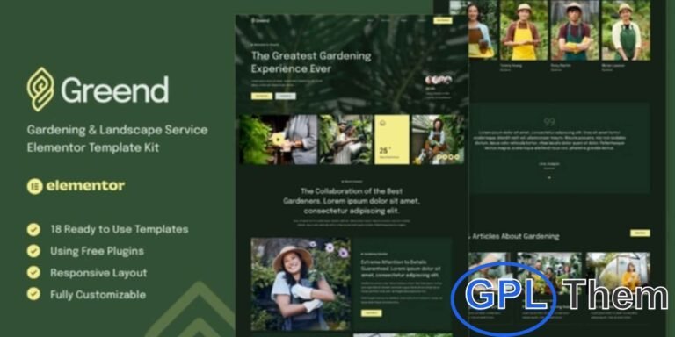Click the Greend leaf logo icon
Viewport: 675px width, 337px height.
point(40,89)
